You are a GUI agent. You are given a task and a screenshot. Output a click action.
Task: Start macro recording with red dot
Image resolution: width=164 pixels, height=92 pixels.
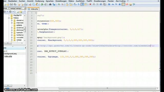[x=90, y=4]
